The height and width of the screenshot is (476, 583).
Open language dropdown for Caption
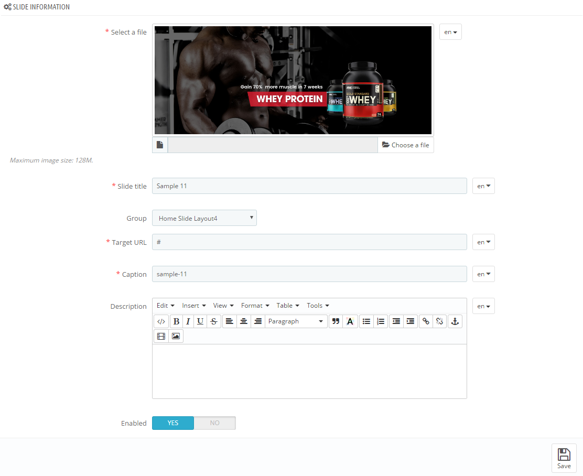pyautogui.click(x=483, y=274)
